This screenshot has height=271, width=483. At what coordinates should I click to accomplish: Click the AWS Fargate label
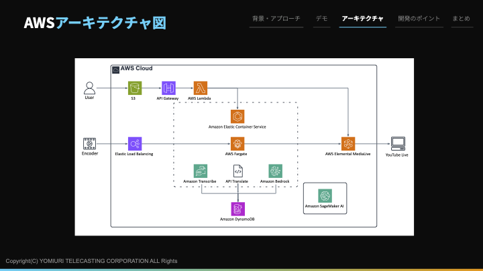pos(236,154)
